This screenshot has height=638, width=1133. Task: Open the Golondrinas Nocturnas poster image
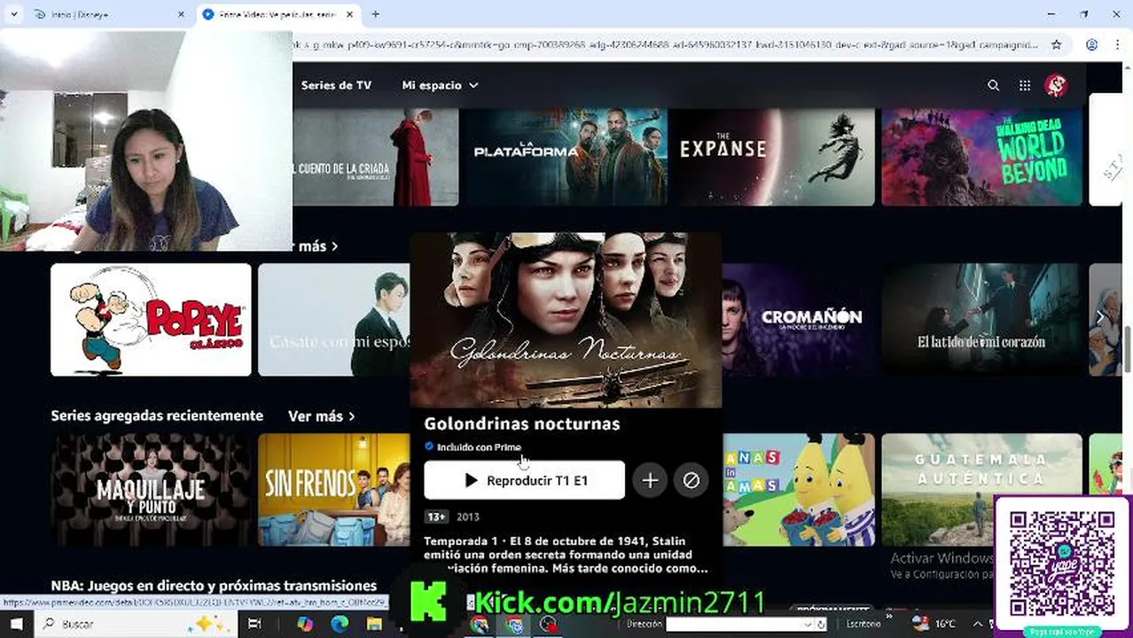click(566, 320)
